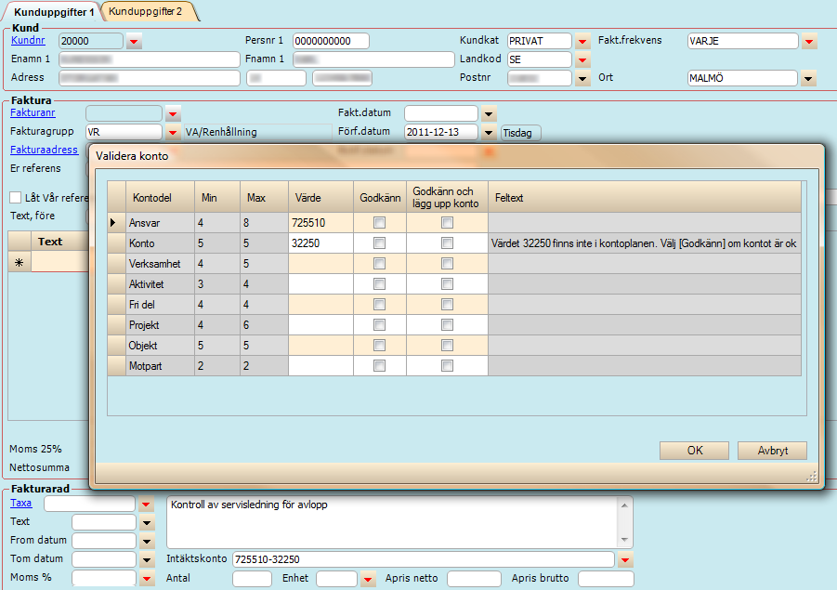Open the Fakturagrupp red arrow picker
This screenshot has width=837, height=590.
(173, 132)
